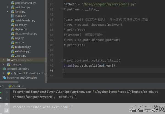The height and width of the screenshot is (114, 165).
Task: Click gutter line number 87
Action: 52,40
